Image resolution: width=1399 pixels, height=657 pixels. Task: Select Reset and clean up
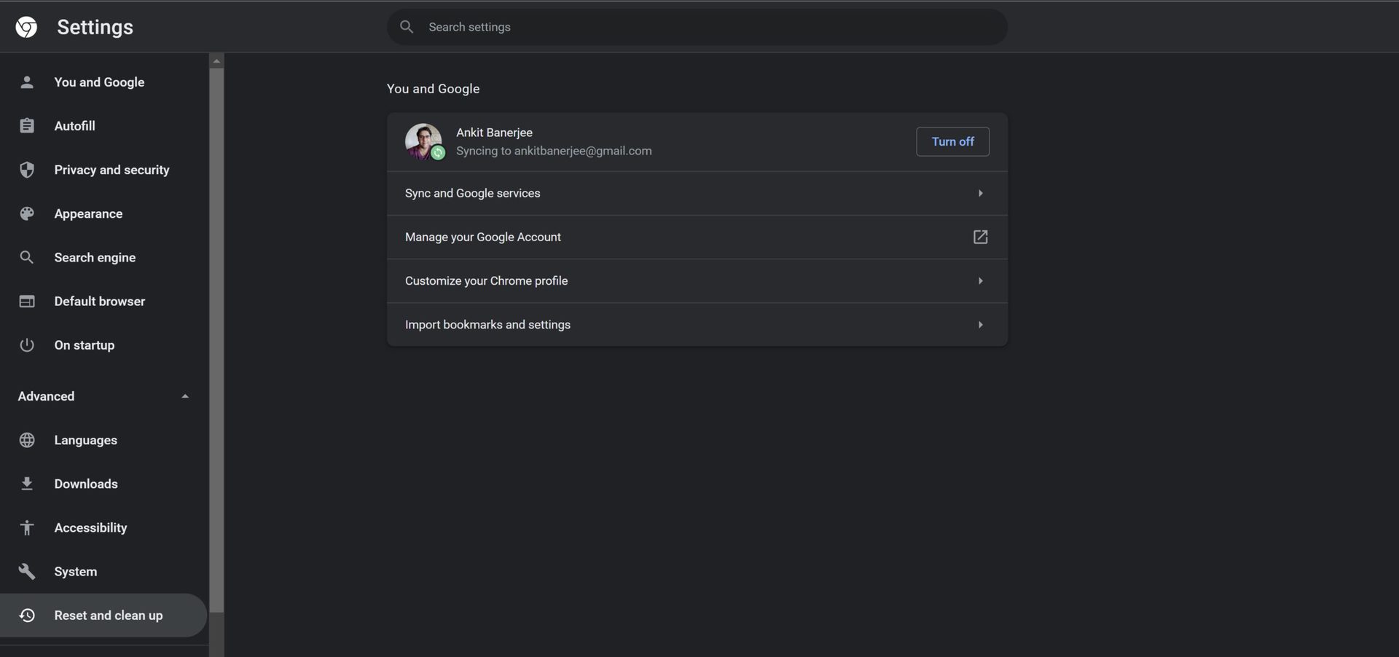pyautogui.click(x=108, y=615)
